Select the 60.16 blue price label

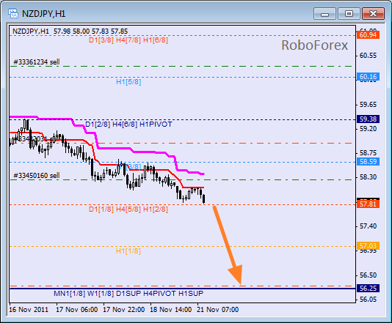click(x=368, y=77)
